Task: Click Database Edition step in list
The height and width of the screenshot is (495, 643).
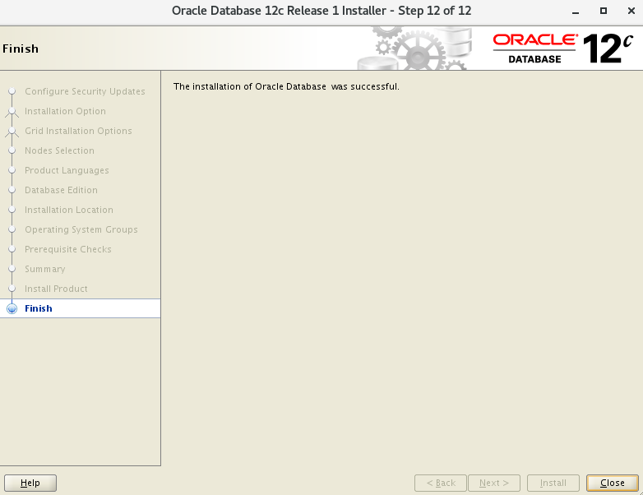Action: tap(61, 190)
